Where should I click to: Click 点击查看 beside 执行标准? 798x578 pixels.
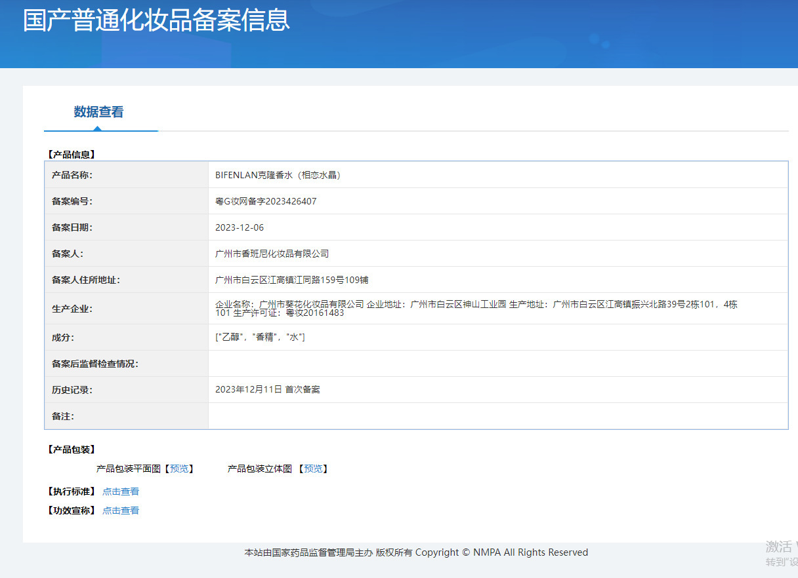121,491
